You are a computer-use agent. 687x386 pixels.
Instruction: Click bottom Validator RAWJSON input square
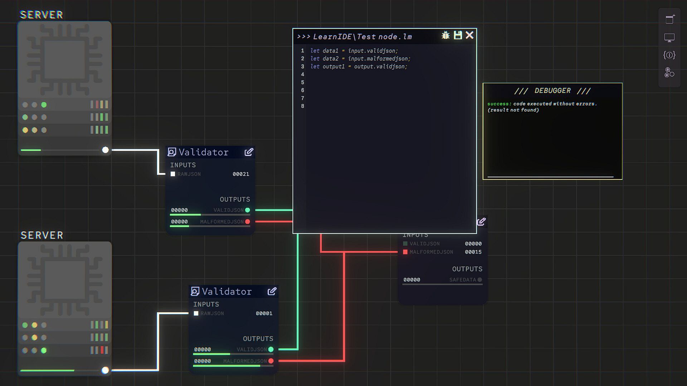tap(196, 313)
